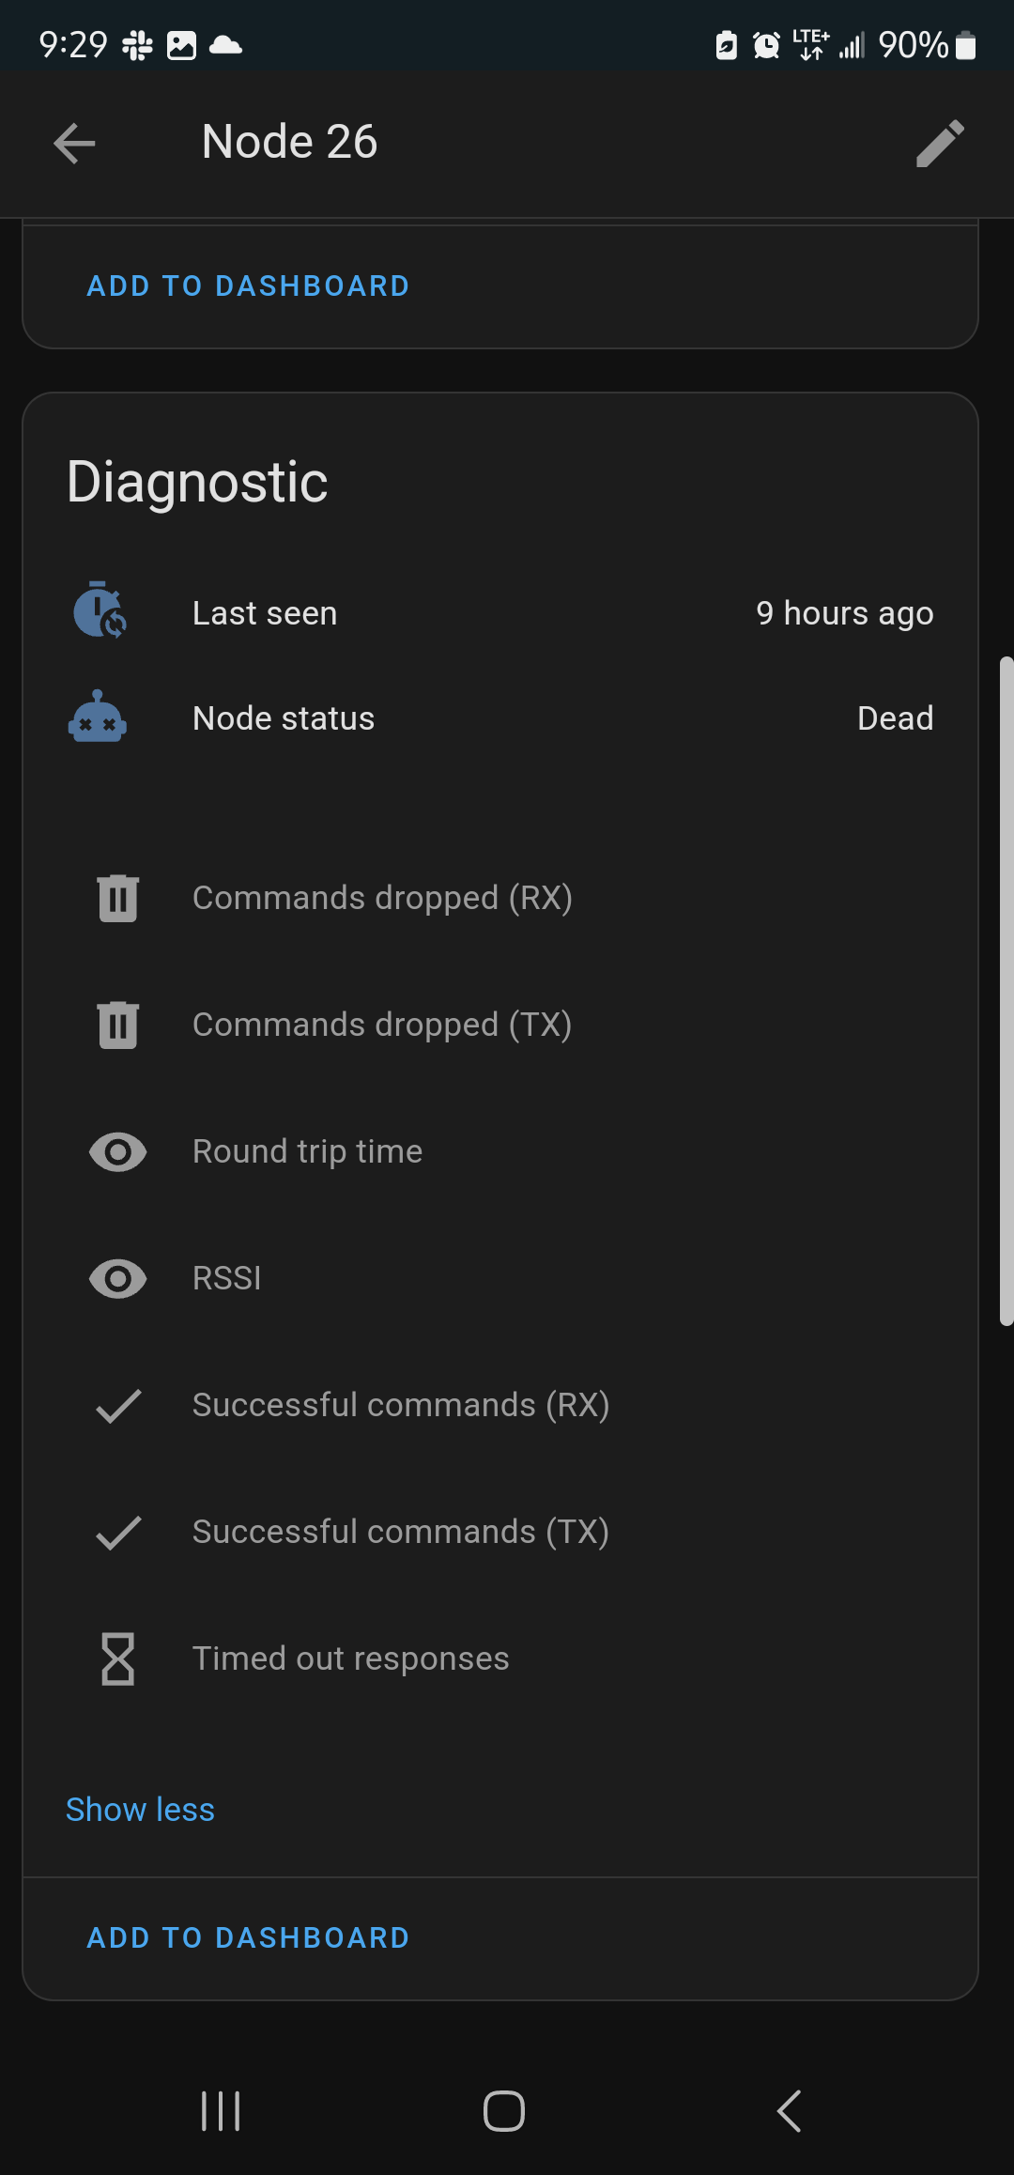Viewport: 1014px width, 2175px height.
Task: Collapse the list with Show less
Action: [141, 1810]
